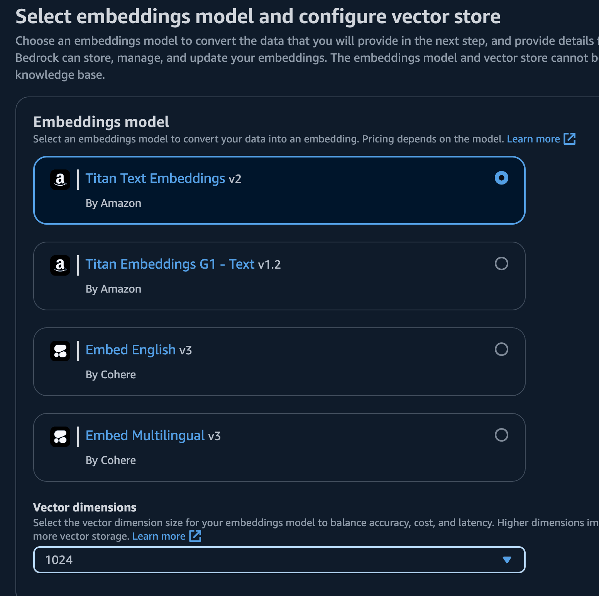Open the Vector dimensions dropdown showing 1024
The width and height of the screenshot is (599, 596).
(279, 560)
